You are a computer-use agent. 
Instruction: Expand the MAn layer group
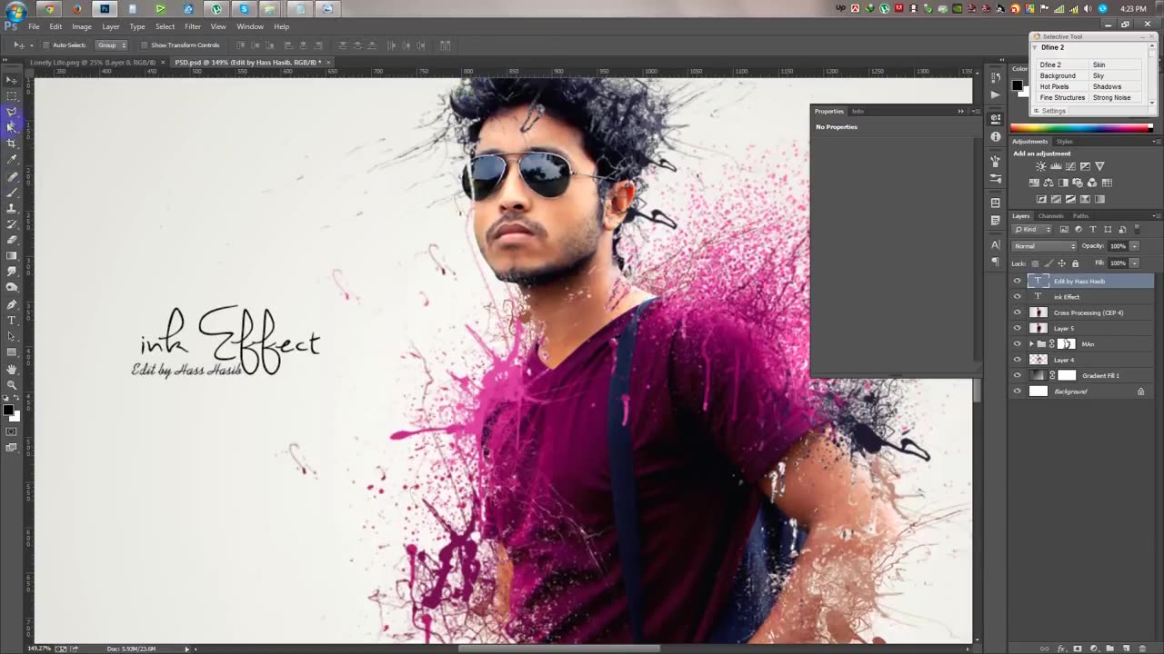coord(1031,344)
